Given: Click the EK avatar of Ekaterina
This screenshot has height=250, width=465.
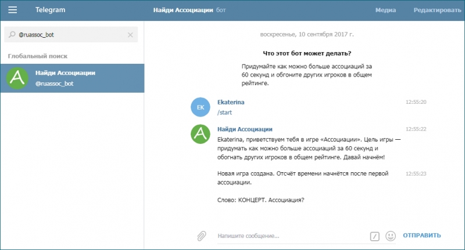Looking at the screenshot, I should pyautogui.click(x=201, y=107).
